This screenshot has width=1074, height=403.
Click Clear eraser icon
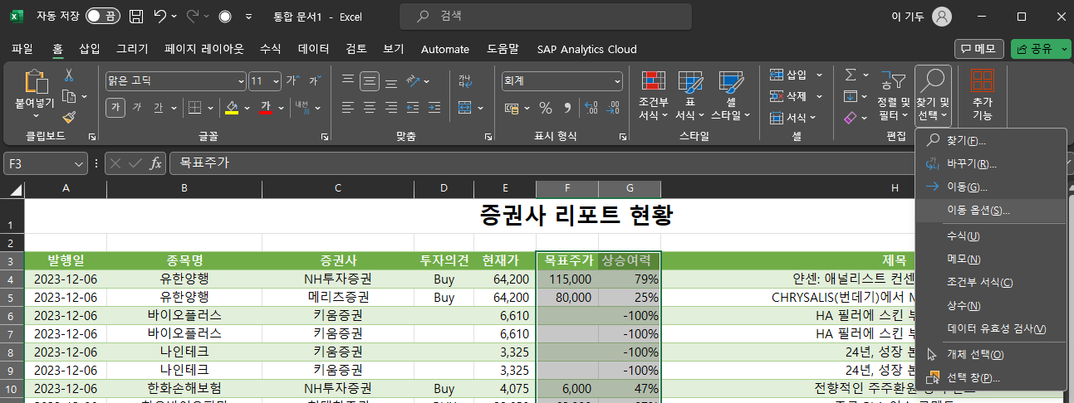pyautogui.click(x=851, y=118)
